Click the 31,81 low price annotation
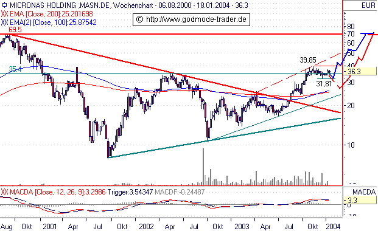The height and width of the screenshot is (231, 378). click(324, 84)
